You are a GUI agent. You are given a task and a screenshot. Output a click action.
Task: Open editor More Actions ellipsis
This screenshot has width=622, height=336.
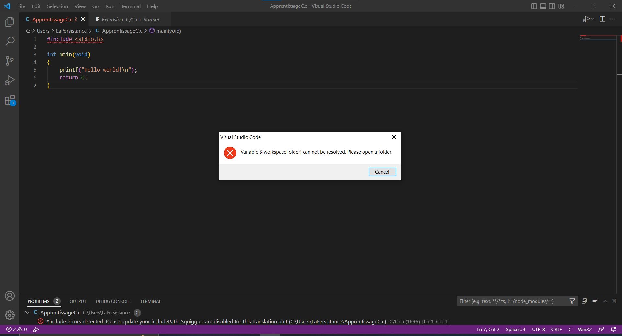click(613, 19)
